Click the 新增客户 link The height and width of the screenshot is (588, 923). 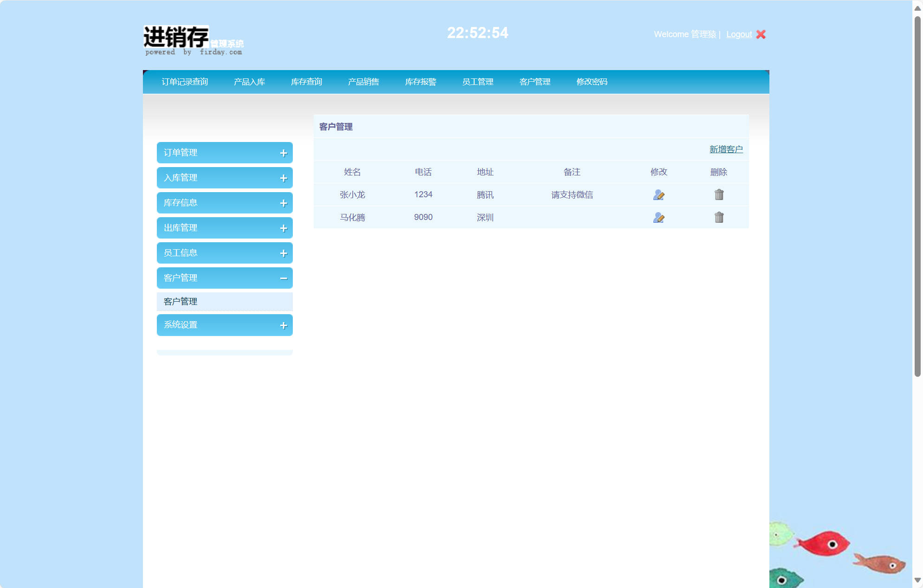tap(726, 149)
